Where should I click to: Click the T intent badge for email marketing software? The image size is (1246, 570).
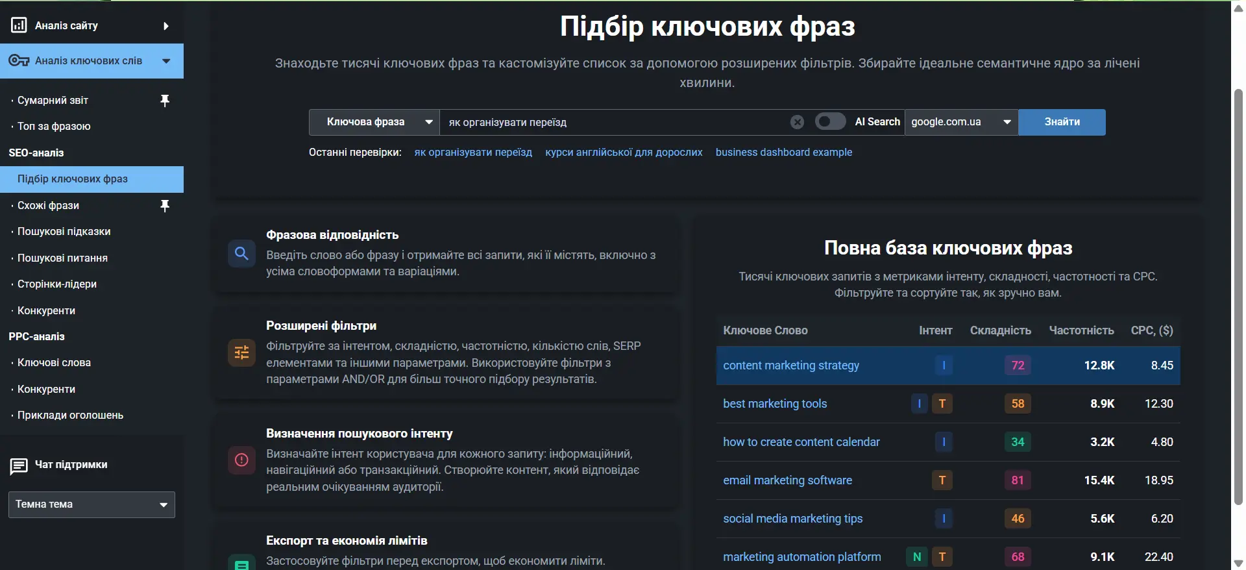point(942,480)
